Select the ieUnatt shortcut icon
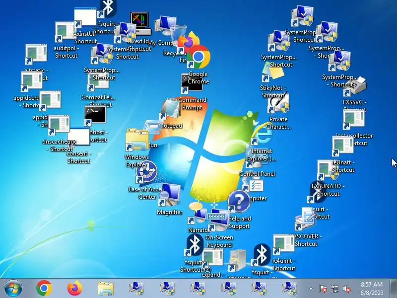The height and width of the screenshot is (298, 397). tap(343, 146)
